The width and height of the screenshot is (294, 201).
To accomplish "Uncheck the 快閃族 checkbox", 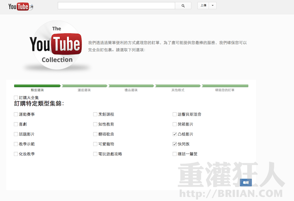I will point(175,144).
